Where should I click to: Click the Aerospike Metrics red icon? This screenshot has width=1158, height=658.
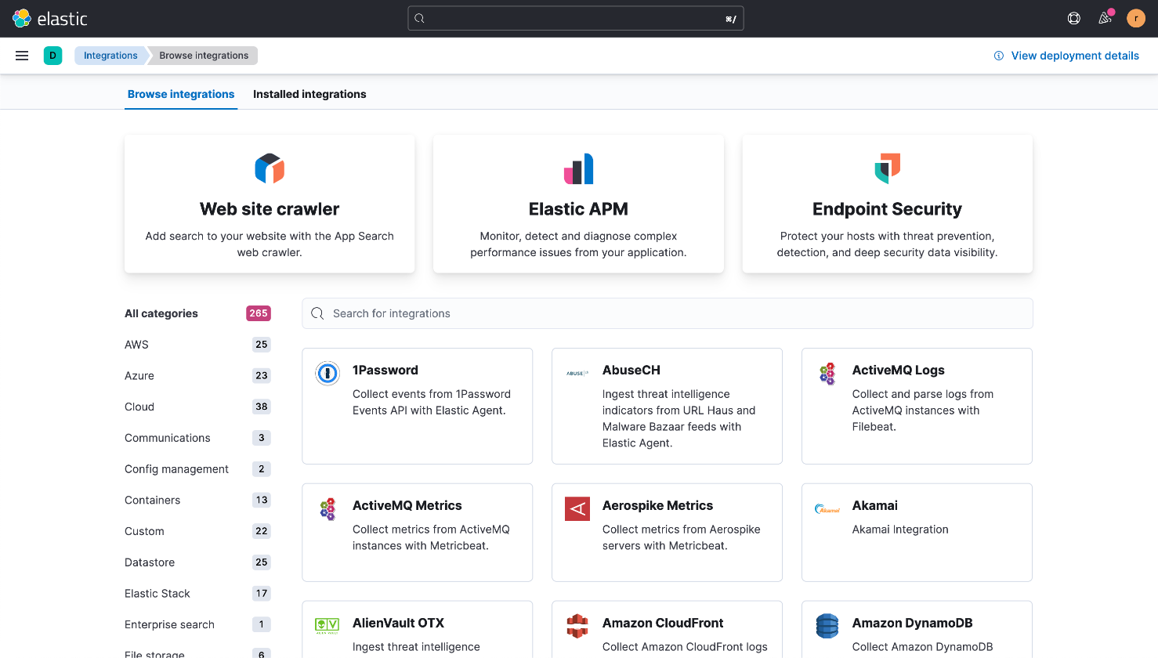(x=577, y=508)
